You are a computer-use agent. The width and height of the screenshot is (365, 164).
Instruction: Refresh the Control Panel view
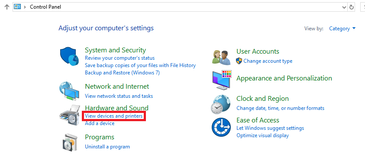coord(351,7)
